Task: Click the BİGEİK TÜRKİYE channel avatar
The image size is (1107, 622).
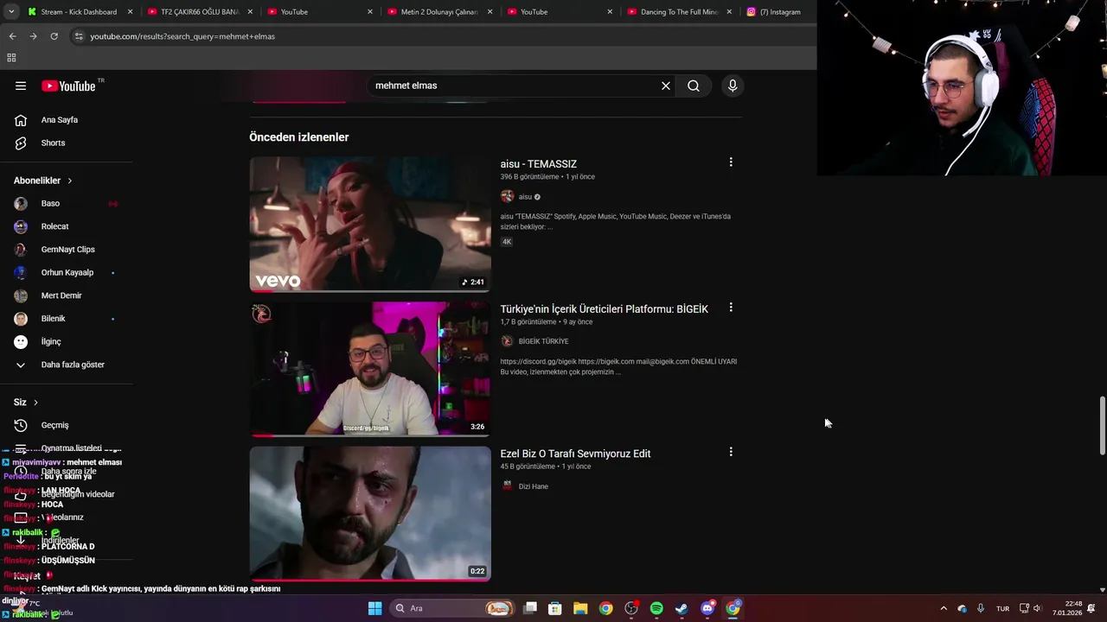Action: click(x=507, y=341)
